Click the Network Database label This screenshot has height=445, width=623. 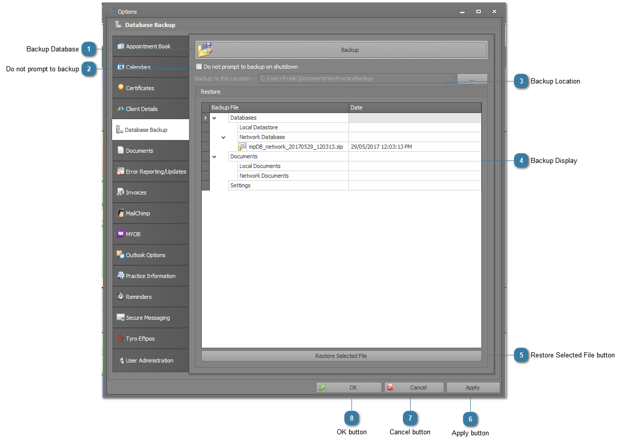pyautogui.click(x=262, y=137)
